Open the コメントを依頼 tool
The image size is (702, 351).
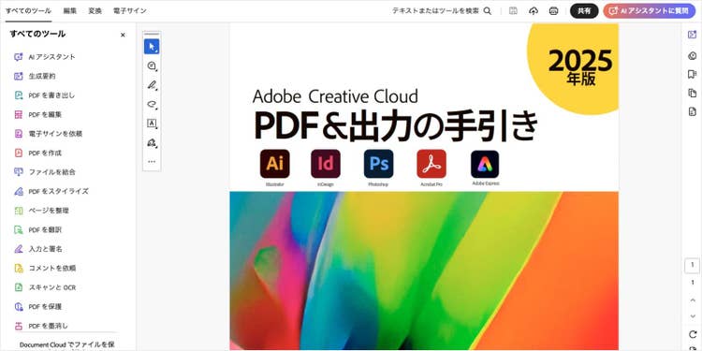click(45, 269)
